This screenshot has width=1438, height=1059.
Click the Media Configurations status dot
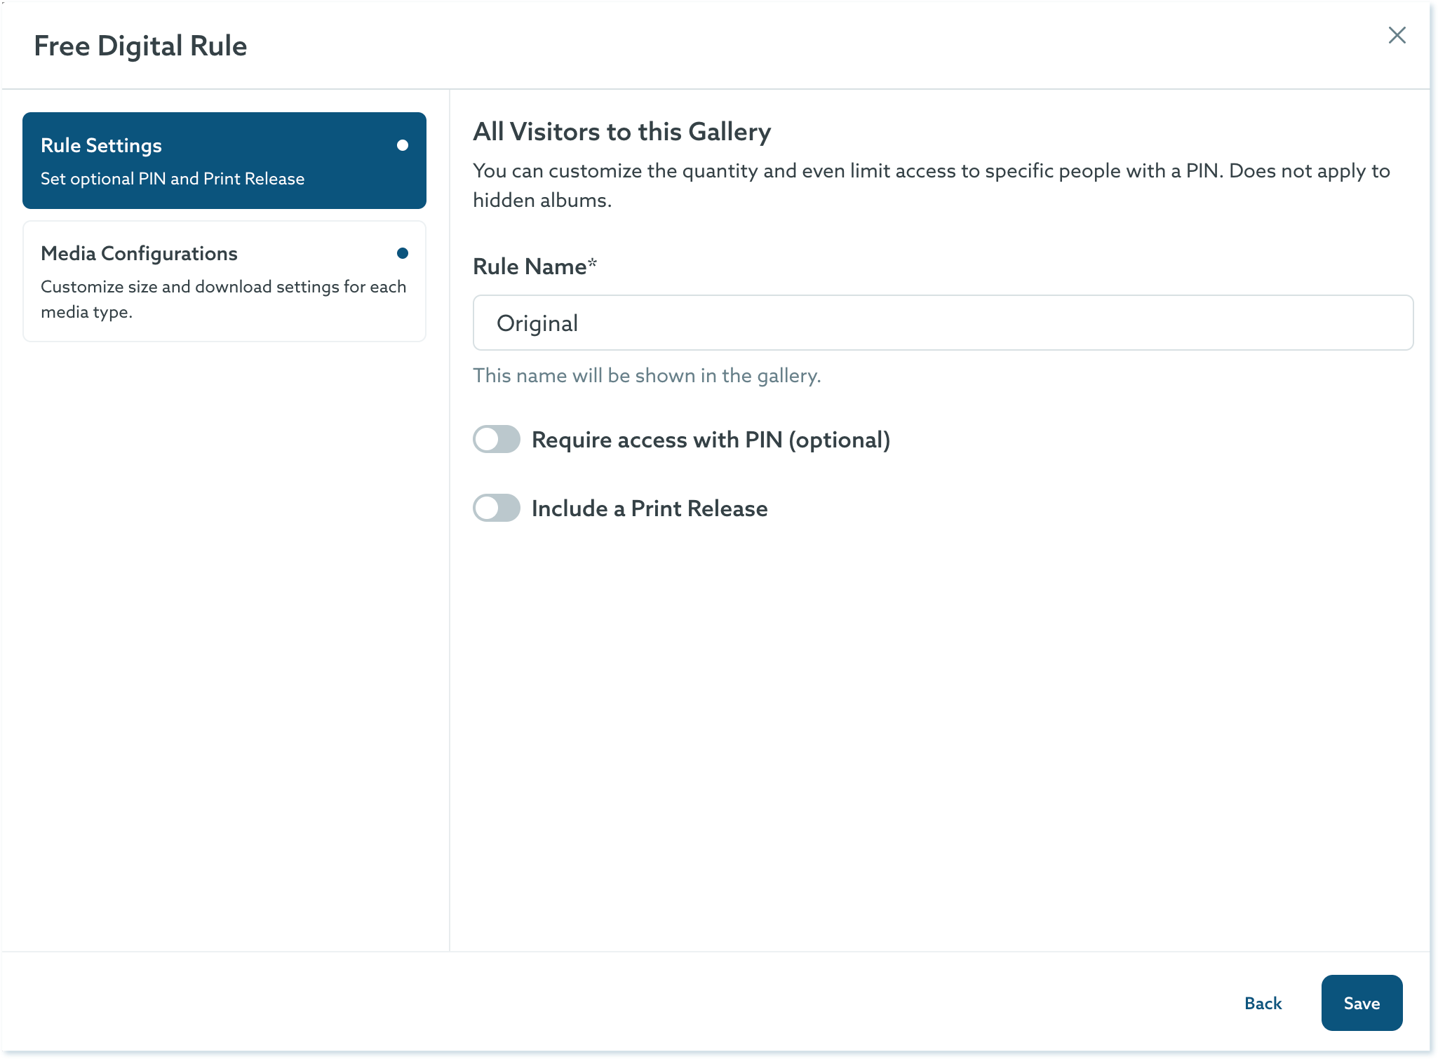point(403,253)
